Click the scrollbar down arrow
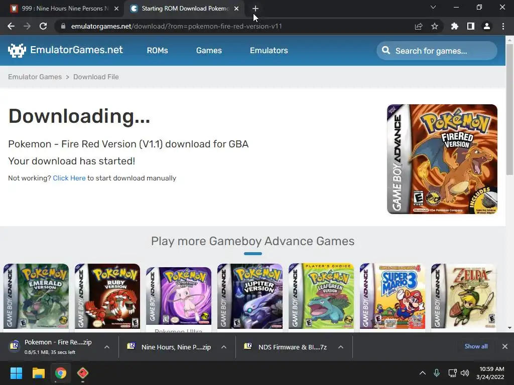Image resolution: width=514 pixels, height=385 pixels. tap(509, 328)
